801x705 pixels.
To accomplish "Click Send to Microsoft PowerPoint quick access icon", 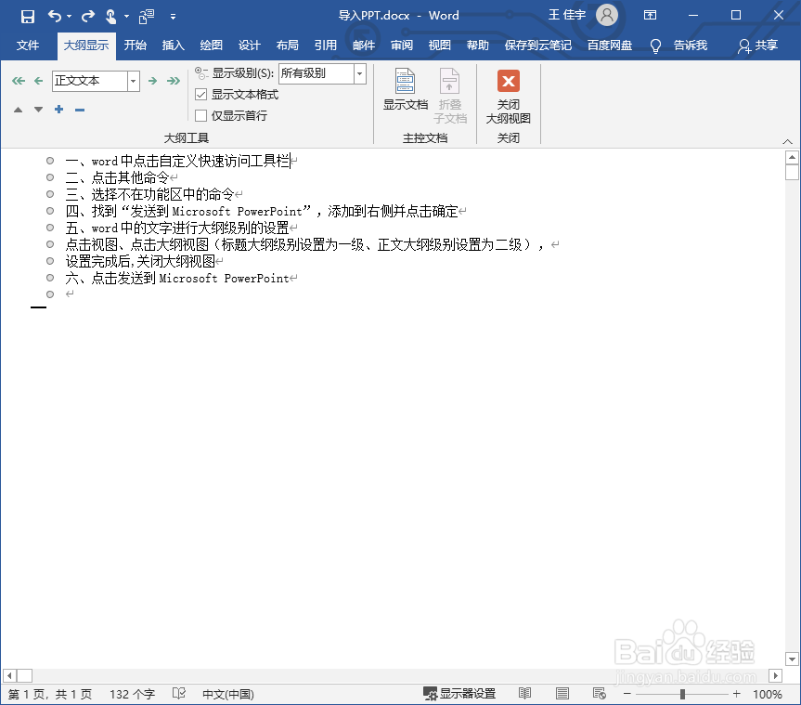I will 147,17.
